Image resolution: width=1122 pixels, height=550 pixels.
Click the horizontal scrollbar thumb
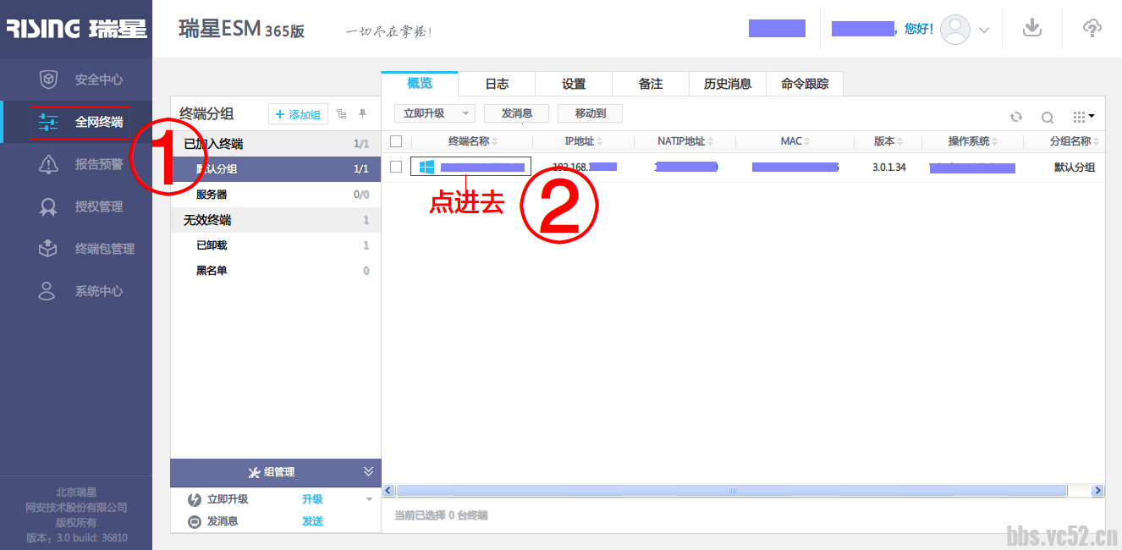pos(732,491)
